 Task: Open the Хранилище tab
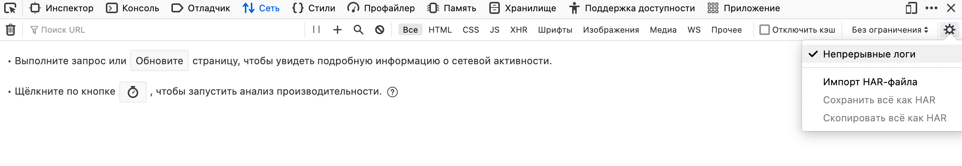(x=522, y=8)
